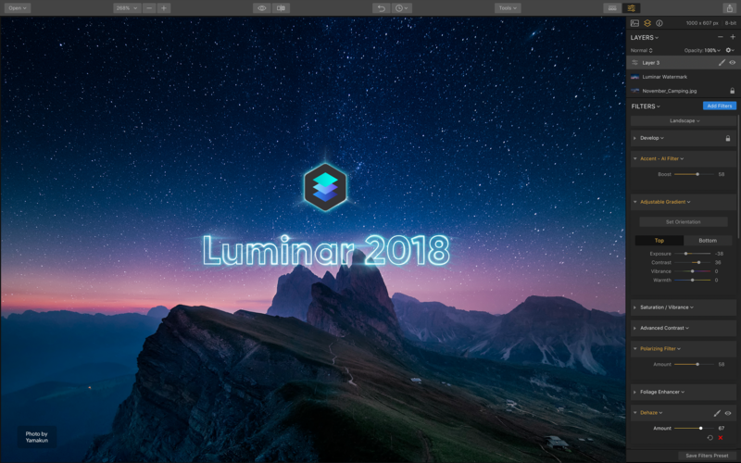Click the Add Filters button
This screenshot has height=463, width=741.
pyautogui.click(x=719, y=106)
